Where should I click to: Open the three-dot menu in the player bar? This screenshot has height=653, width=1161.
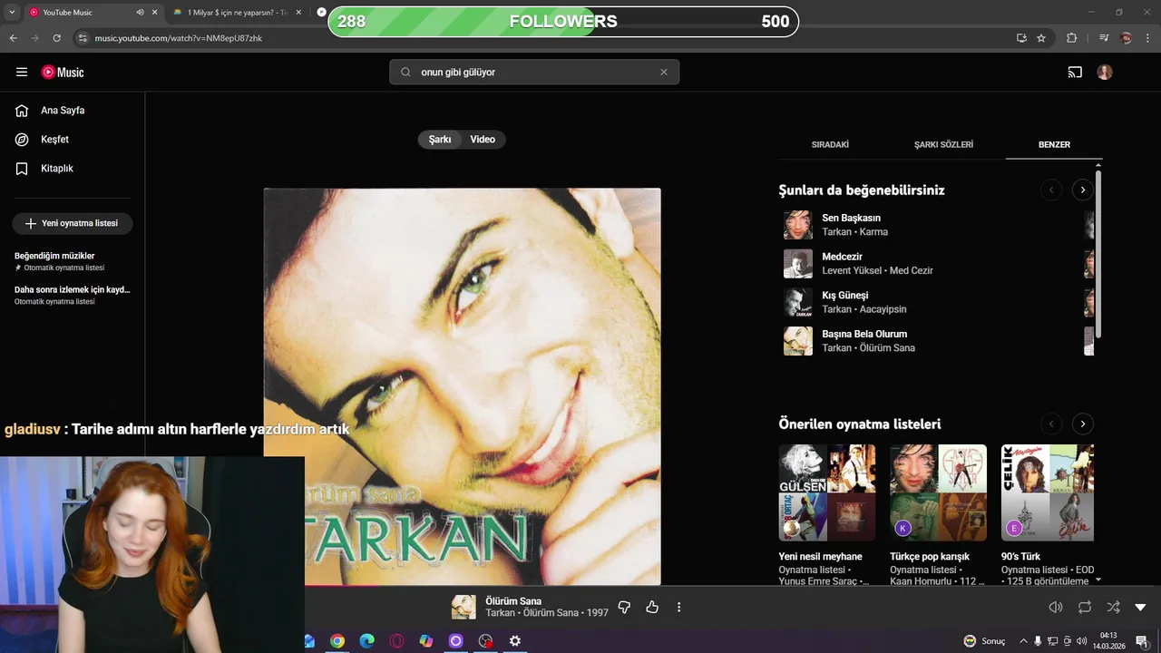click(679, 608)
